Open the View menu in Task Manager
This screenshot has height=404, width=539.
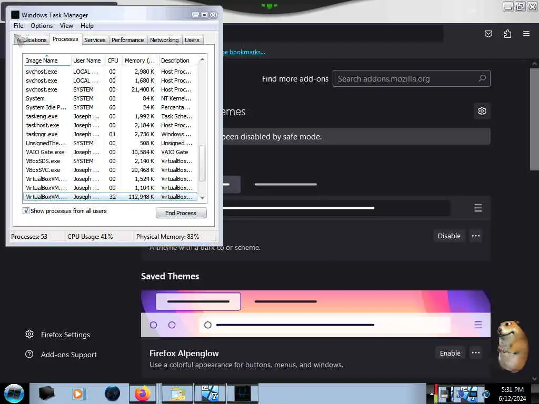[x=66, y=26]
